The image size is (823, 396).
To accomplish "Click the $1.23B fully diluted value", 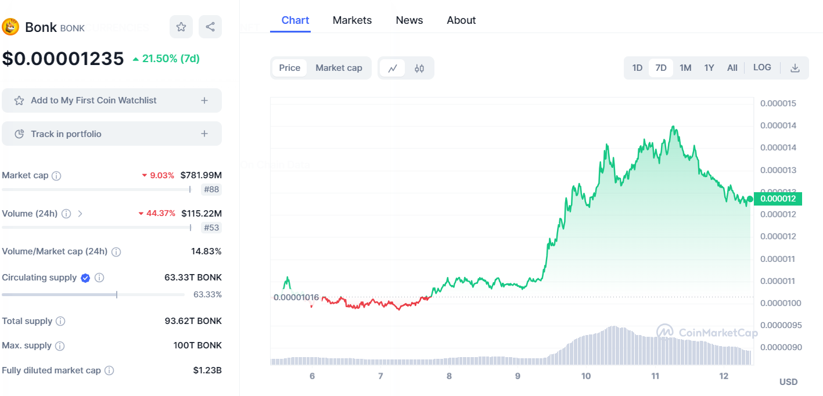I will click(207, 370).
